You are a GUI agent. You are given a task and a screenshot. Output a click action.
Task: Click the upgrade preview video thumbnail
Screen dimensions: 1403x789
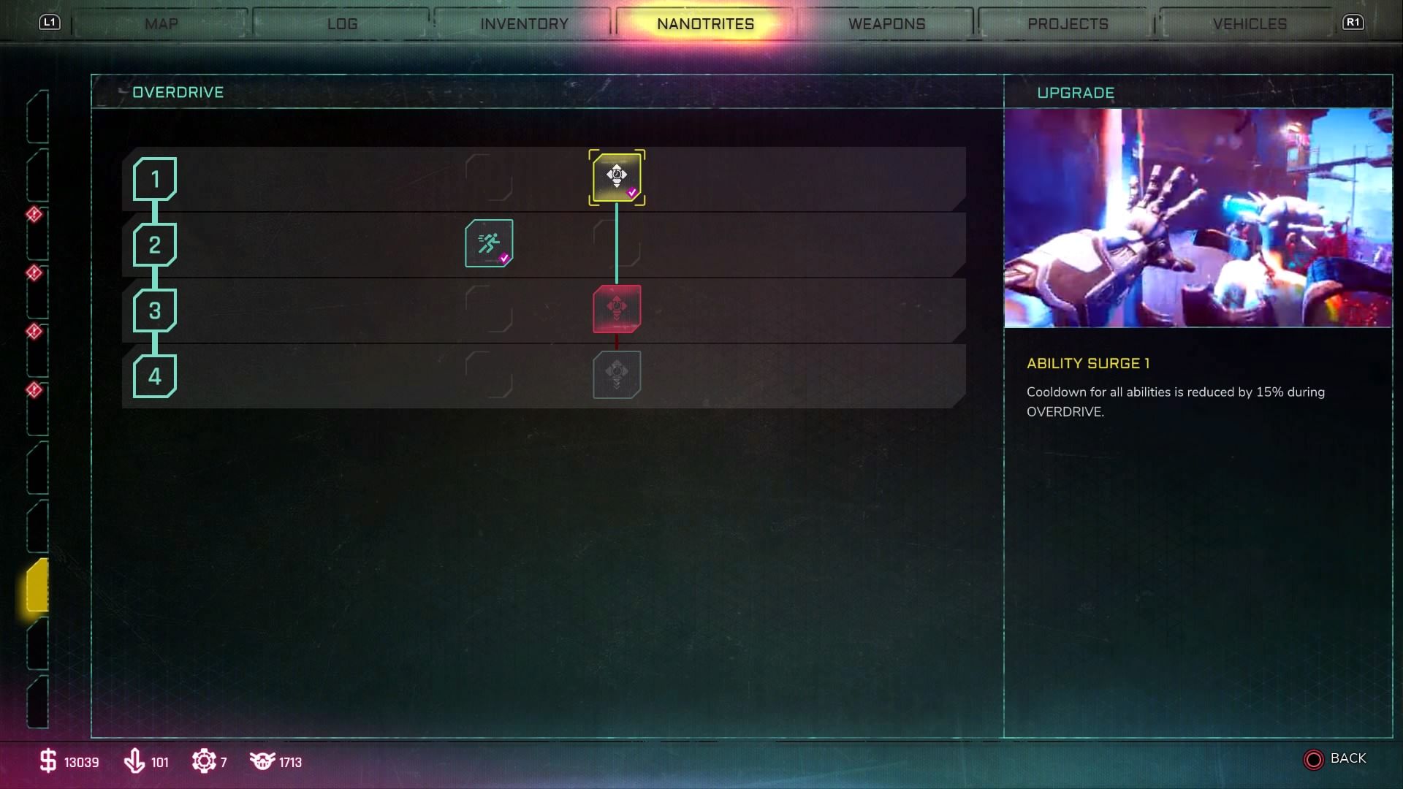point(1198,218)
